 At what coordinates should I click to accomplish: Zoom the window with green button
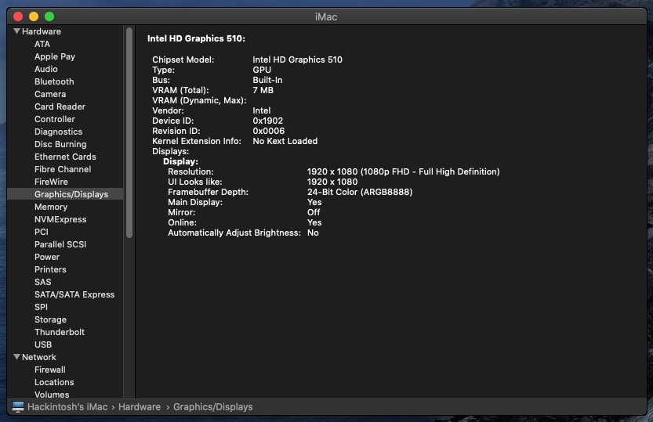click(49, 16)
